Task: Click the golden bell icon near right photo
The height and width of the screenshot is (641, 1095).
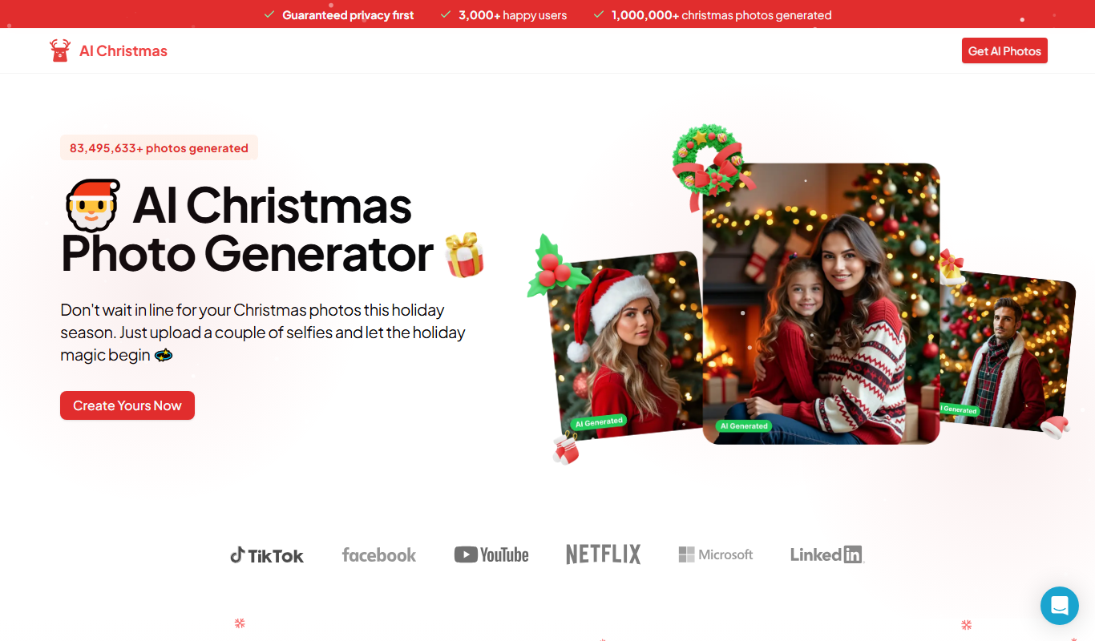Action: (x=951, y=266)
